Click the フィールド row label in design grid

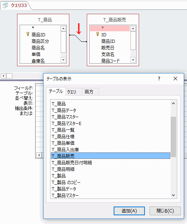click(x=23, y=88)
